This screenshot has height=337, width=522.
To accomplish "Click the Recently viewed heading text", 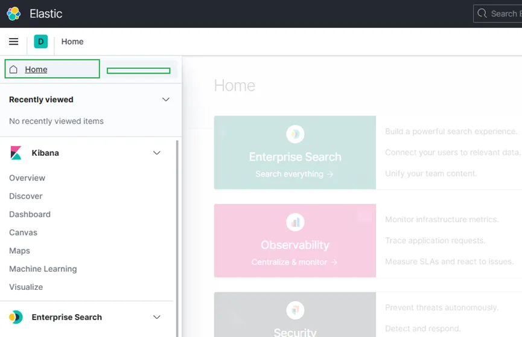I will (x=41, y=99).
